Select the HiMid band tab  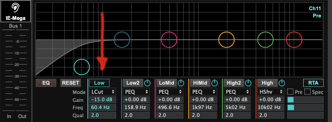(200, 83)
